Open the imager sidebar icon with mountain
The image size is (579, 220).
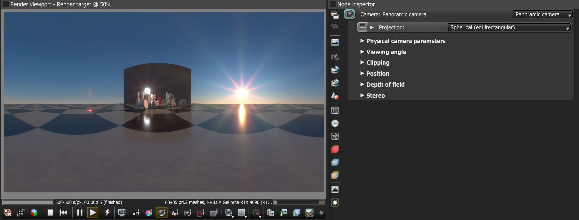(x=335, y=190)
